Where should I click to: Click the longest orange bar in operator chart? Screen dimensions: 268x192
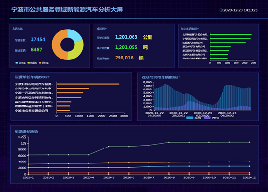[x=88, y=84]
